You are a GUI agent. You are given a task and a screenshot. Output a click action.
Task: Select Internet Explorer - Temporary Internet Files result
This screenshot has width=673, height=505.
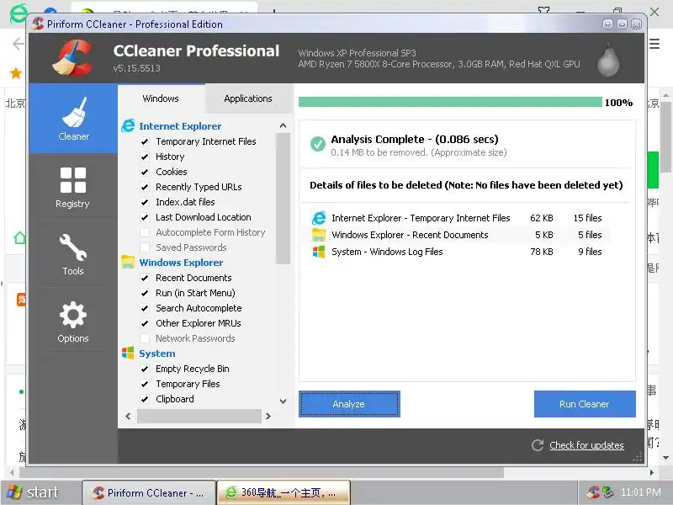click(x=457, y=218)
